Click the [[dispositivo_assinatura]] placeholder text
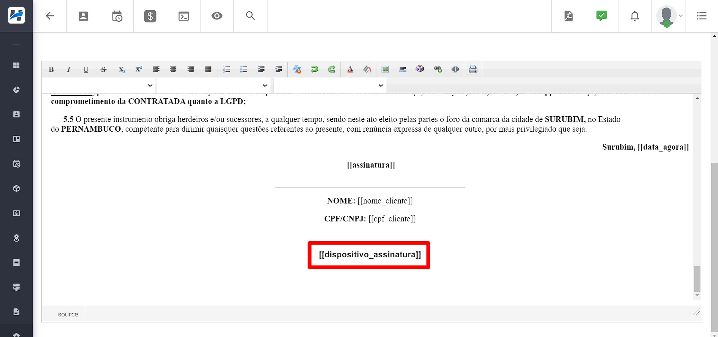Image resolution: width=718 pixels, height=337 pixels. click(x=370, y=255)
